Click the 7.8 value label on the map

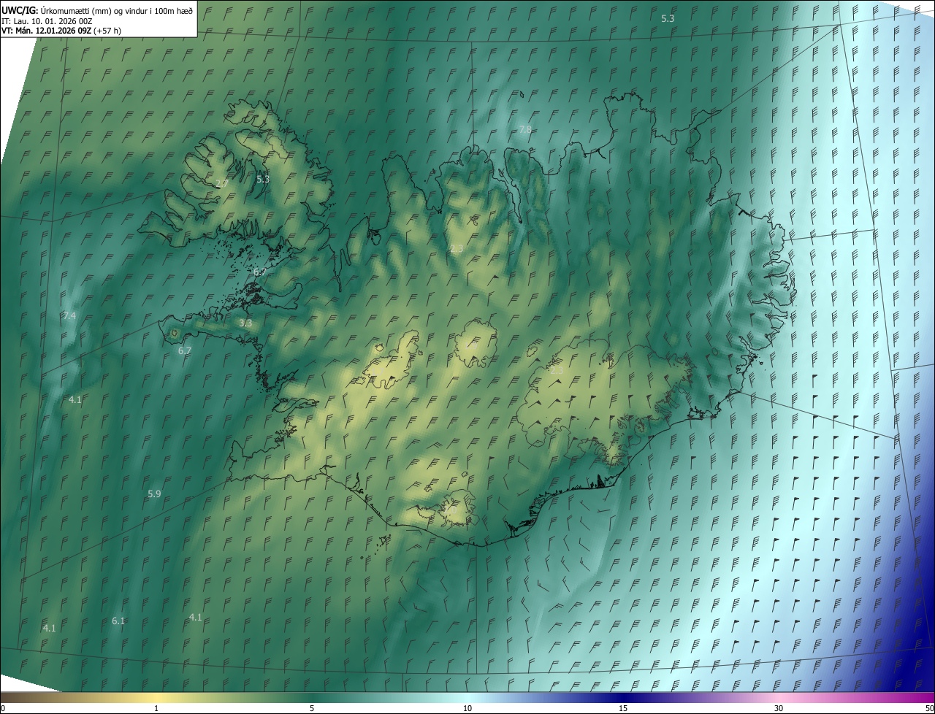[525, 129]
